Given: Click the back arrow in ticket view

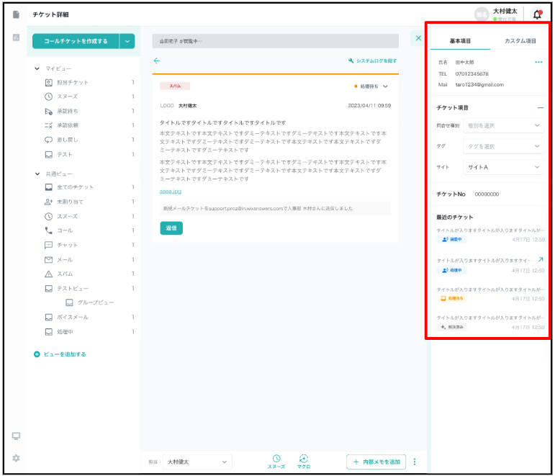Looking at the screenshot, I should coord(157,61).
